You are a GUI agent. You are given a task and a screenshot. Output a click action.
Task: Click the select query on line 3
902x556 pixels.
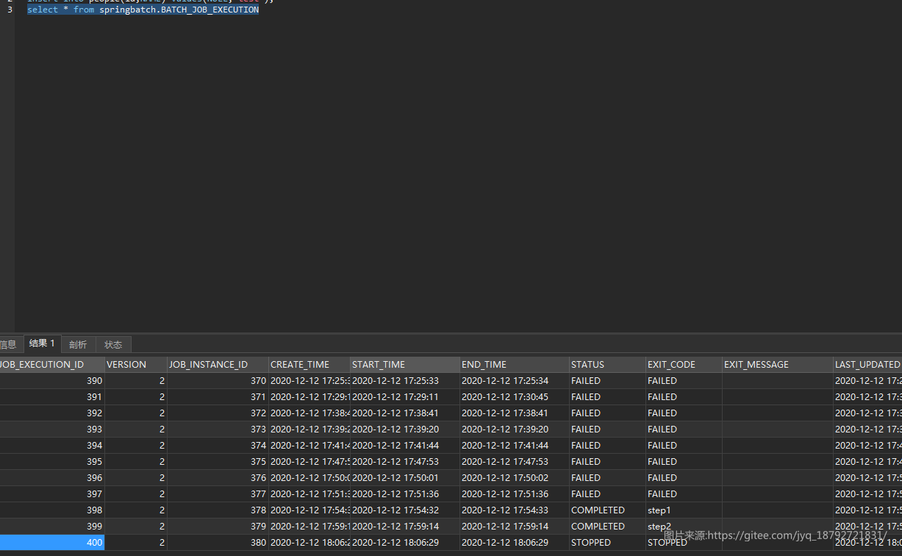143,10
